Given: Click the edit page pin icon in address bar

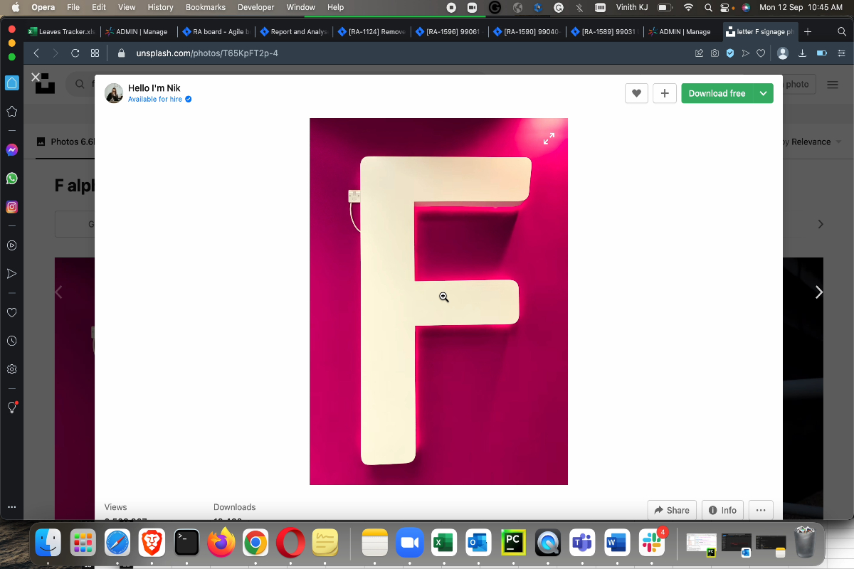Looking at the screenshot, I should 699,53.
